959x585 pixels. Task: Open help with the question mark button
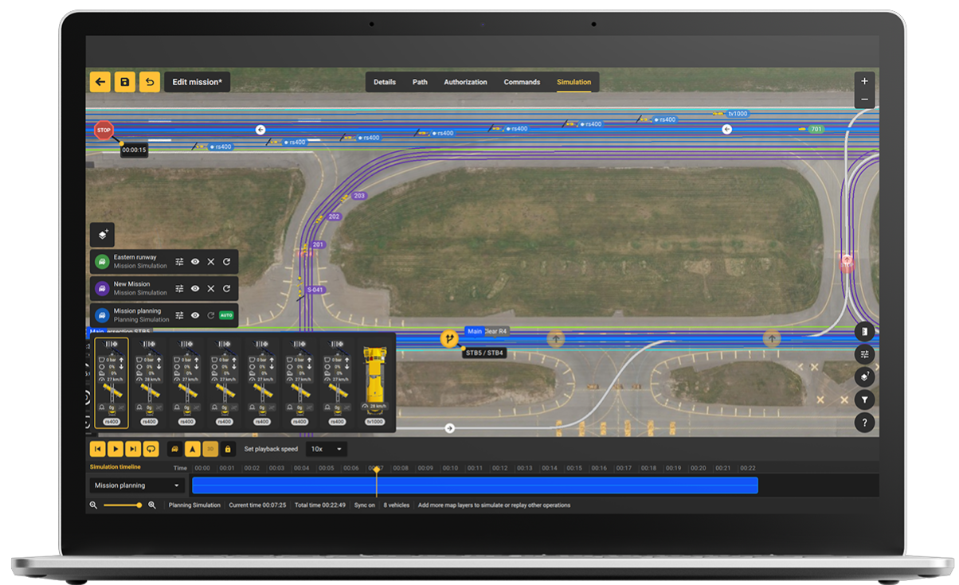coord(864,423)
